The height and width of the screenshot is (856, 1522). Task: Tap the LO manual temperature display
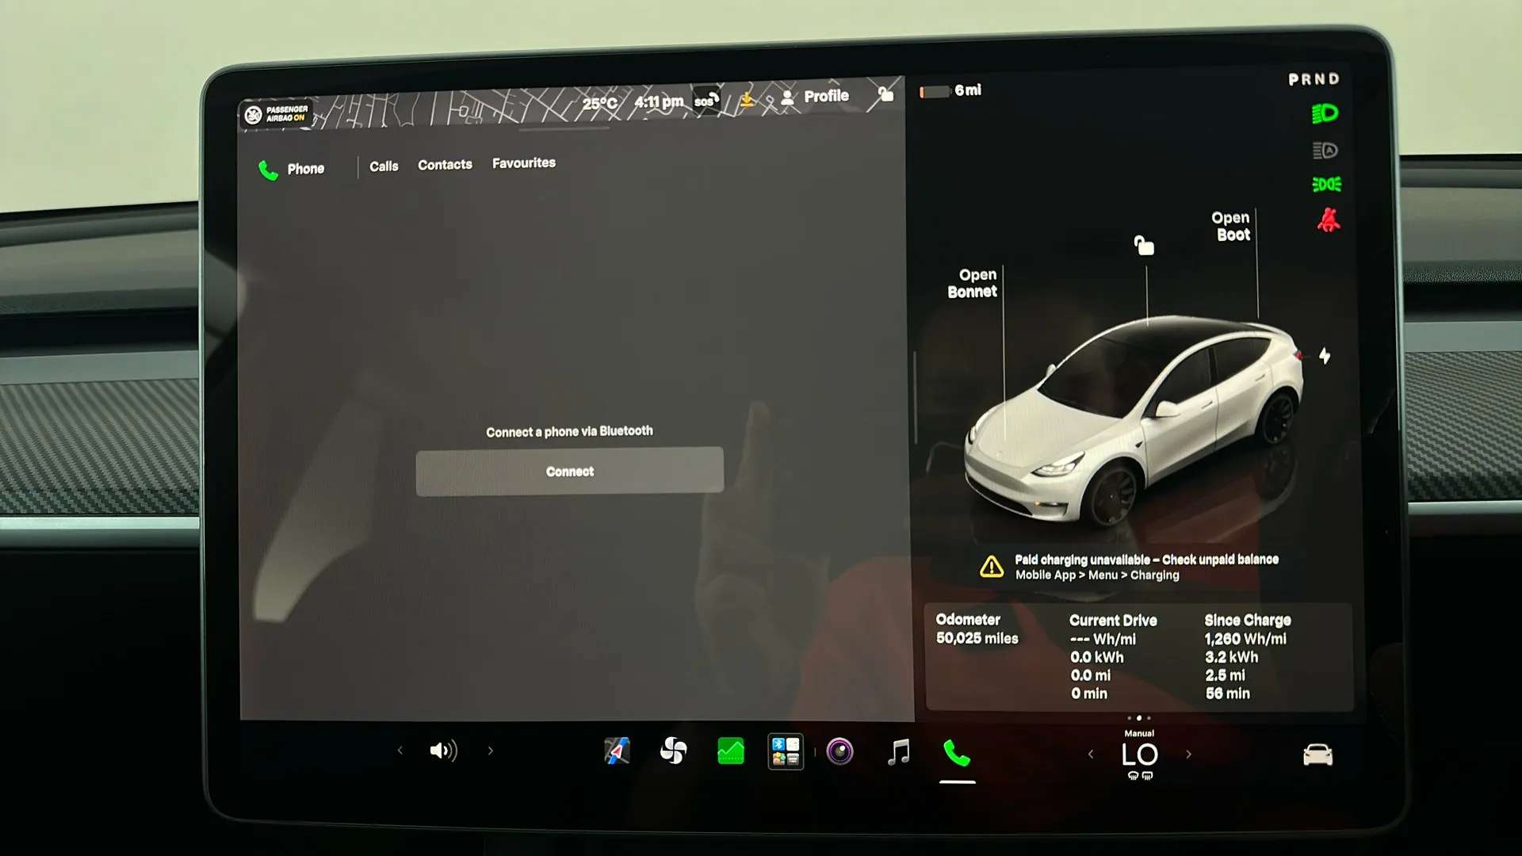1140,755
